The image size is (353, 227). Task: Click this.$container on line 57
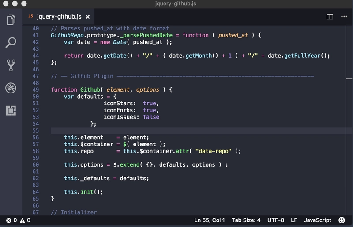tap(89, 144)
